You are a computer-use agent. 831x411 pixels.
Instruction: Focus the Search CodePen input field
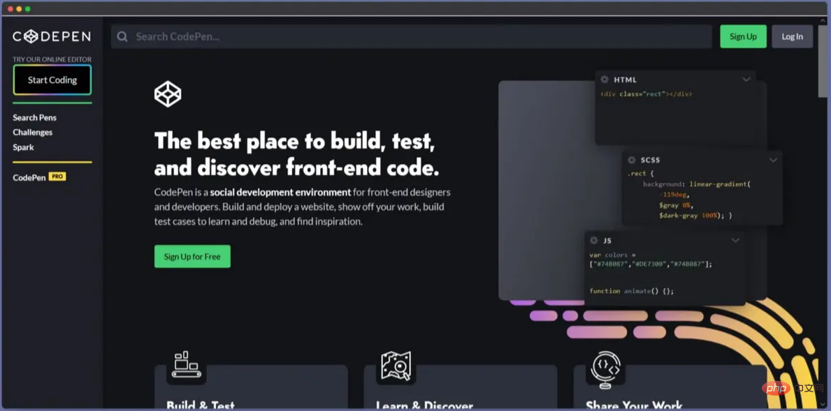click(411, 36)
